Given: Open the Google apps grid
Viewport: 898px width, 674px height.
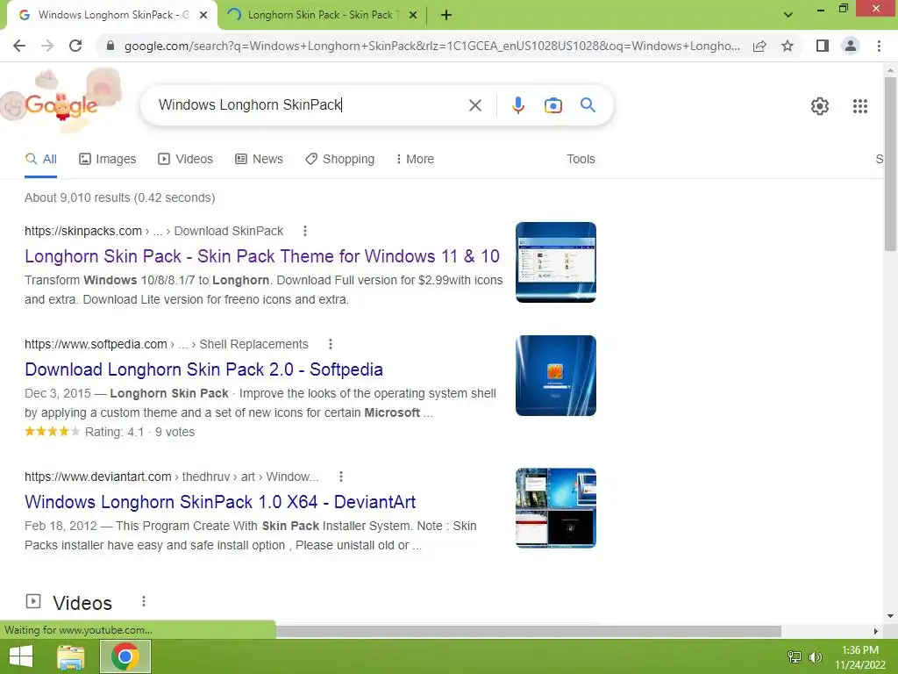Looking at the screenshot, I should coord(859,106).
